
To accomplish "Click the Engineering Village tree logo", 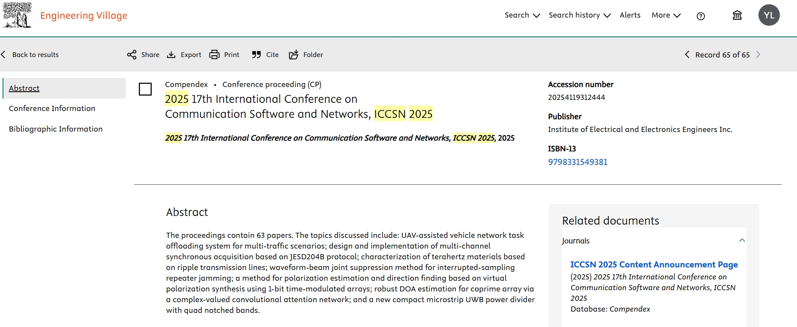I will point(17,15).
